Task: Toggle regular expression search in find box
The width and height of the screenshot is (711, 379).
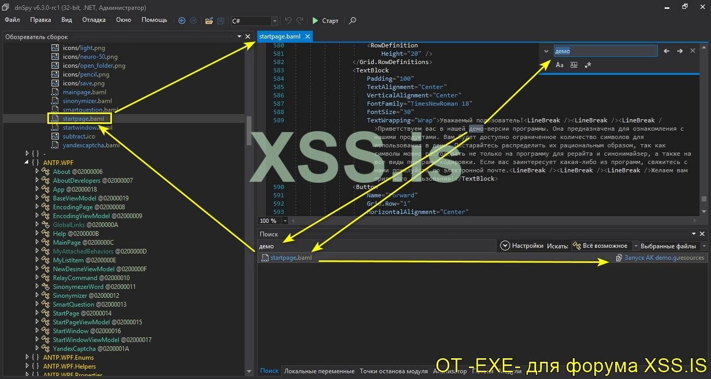Action: tap(588, 65)
